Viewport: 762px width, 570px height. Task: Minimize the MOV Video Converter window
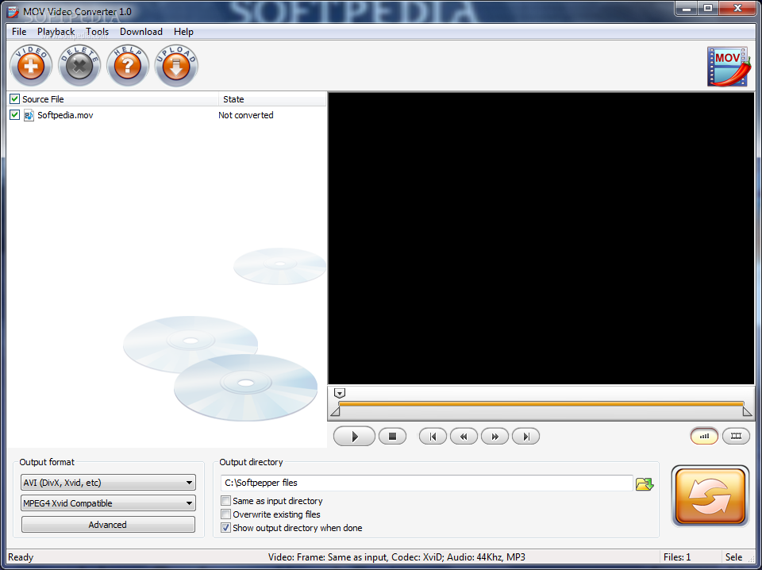pyautogui.click(x=687, y=8)
